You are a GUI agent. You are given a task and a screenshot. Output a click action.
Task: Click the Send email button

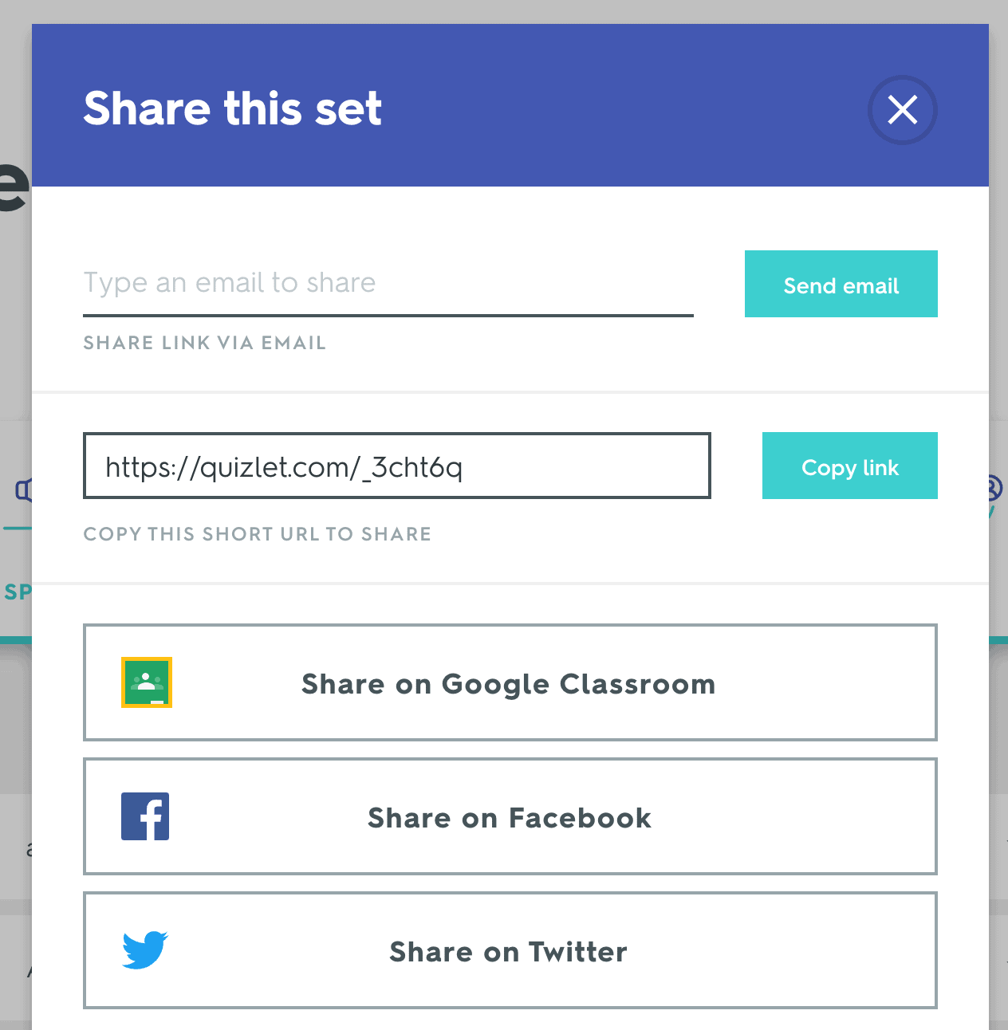click(x=841, y=284)
